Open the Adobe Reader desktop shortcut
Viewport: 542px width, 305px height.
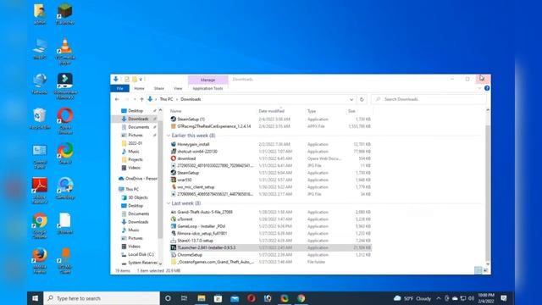click(40, 190)
